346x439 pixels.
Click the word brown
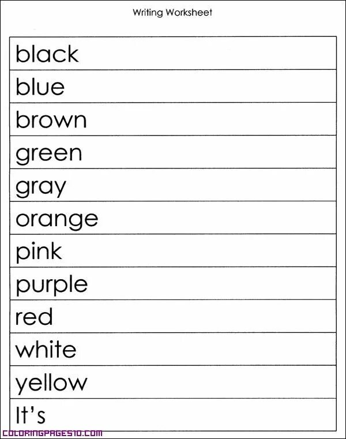pyautogui.click(x=51, y=119)
